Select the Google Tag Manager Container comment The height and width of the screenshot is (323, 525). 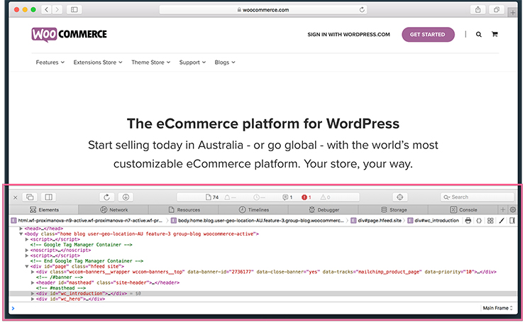click(82, 245)
